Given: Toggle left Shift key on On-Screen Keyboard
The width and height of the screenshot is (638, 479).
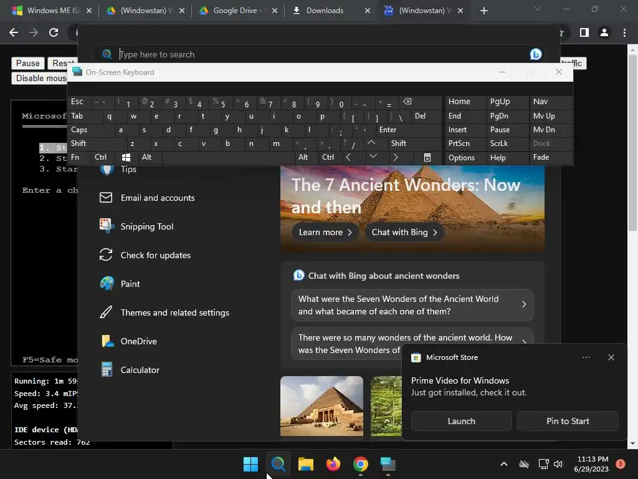Looking at the screenshot, I should (97, 143).
